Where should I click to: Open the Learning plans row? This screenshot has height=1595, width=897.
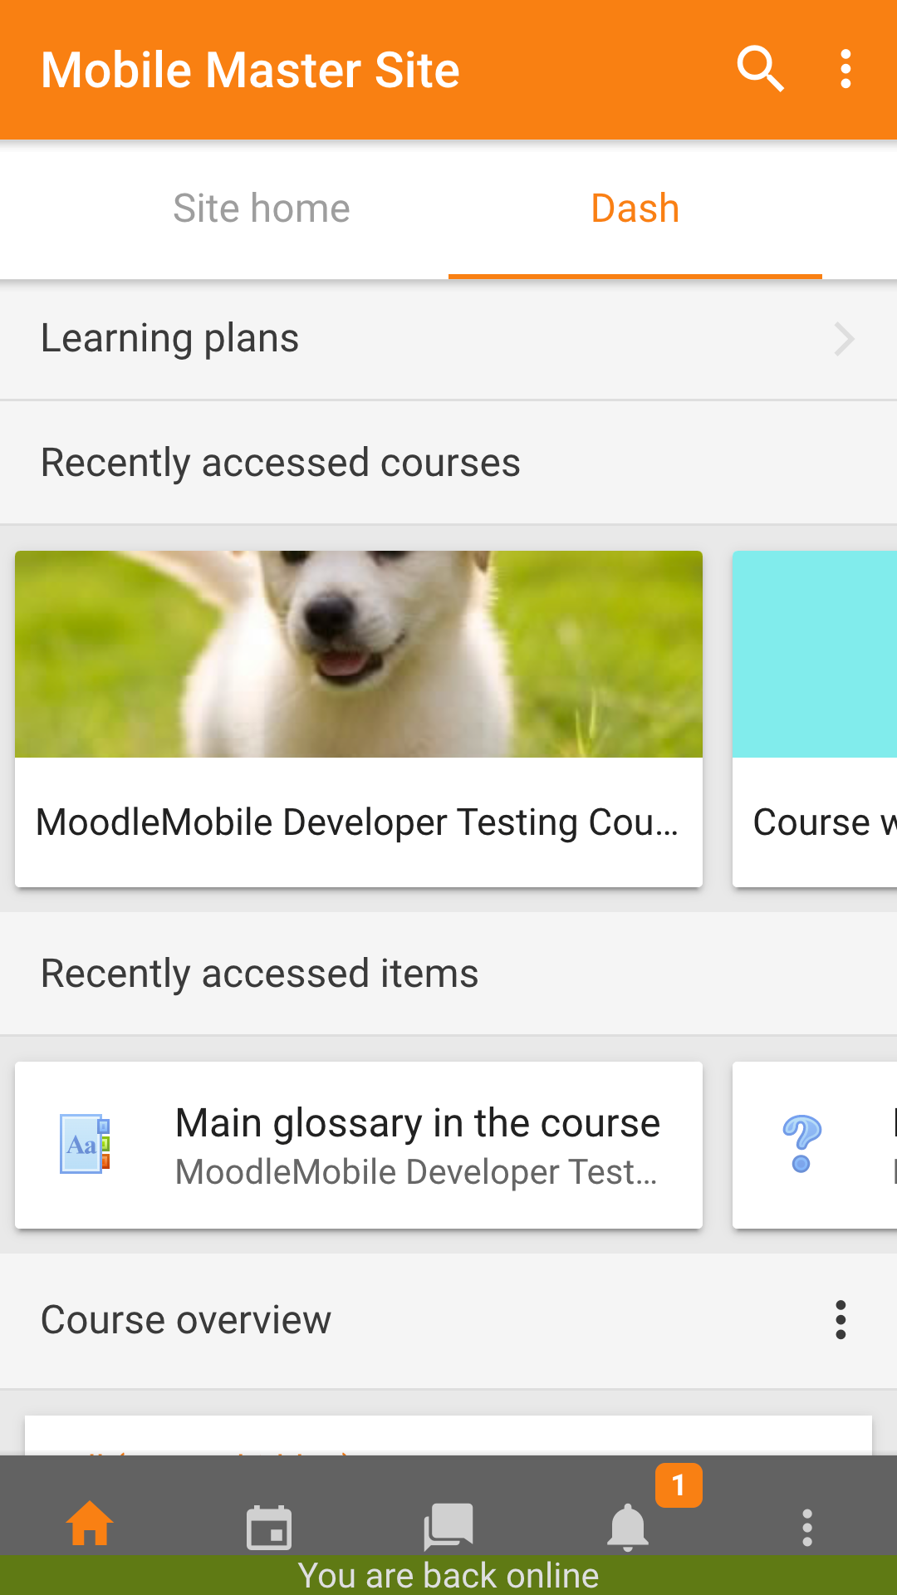point(448,339)
